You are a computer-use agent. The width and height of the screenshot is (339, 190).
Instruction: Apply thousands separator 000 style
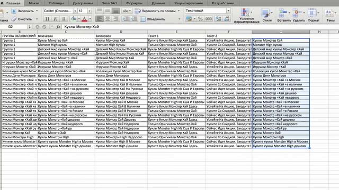coord(208,19)
